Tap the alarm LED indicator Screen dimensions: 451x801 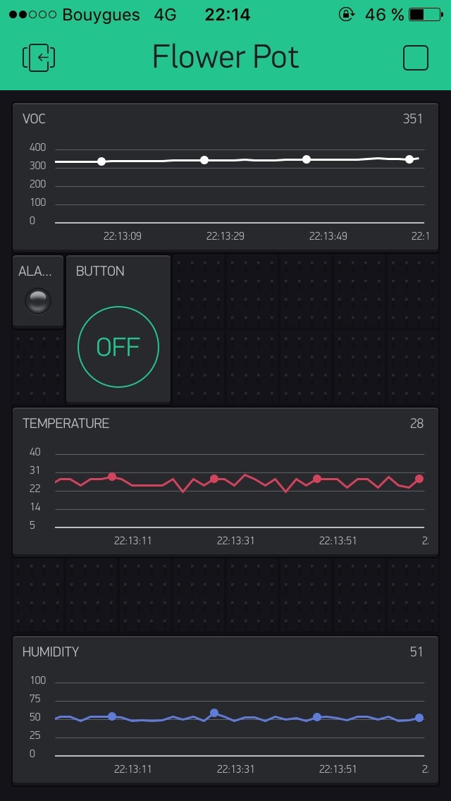(38, 302)
